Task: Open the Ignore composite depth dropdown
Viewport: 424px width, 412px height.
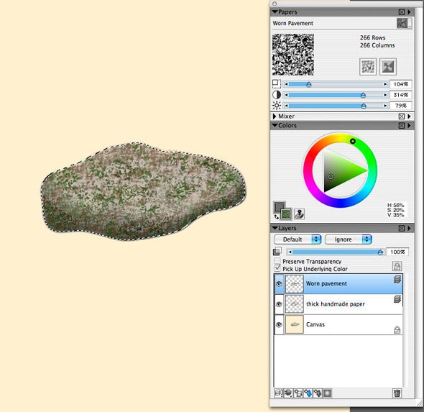Action: (x=349, y=239)
